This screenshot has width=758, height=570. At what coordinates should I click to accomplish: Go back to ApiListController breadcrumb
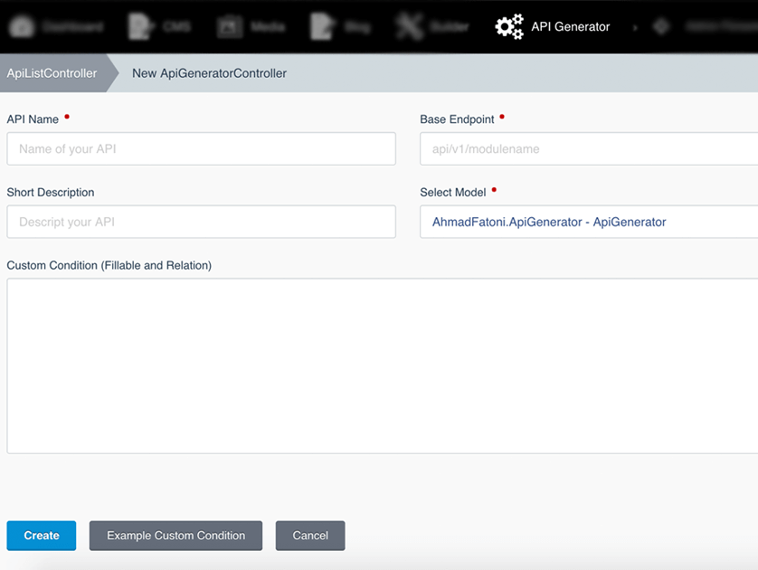pyautogui.click(x=52, y=73)
